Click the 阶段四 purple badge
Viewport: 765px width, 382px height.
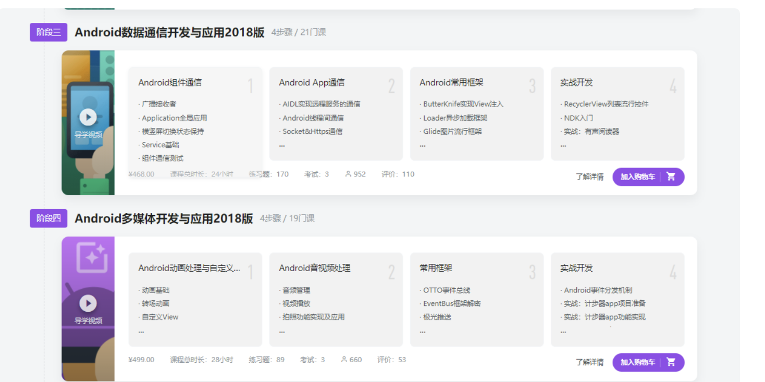click(48, 218)
